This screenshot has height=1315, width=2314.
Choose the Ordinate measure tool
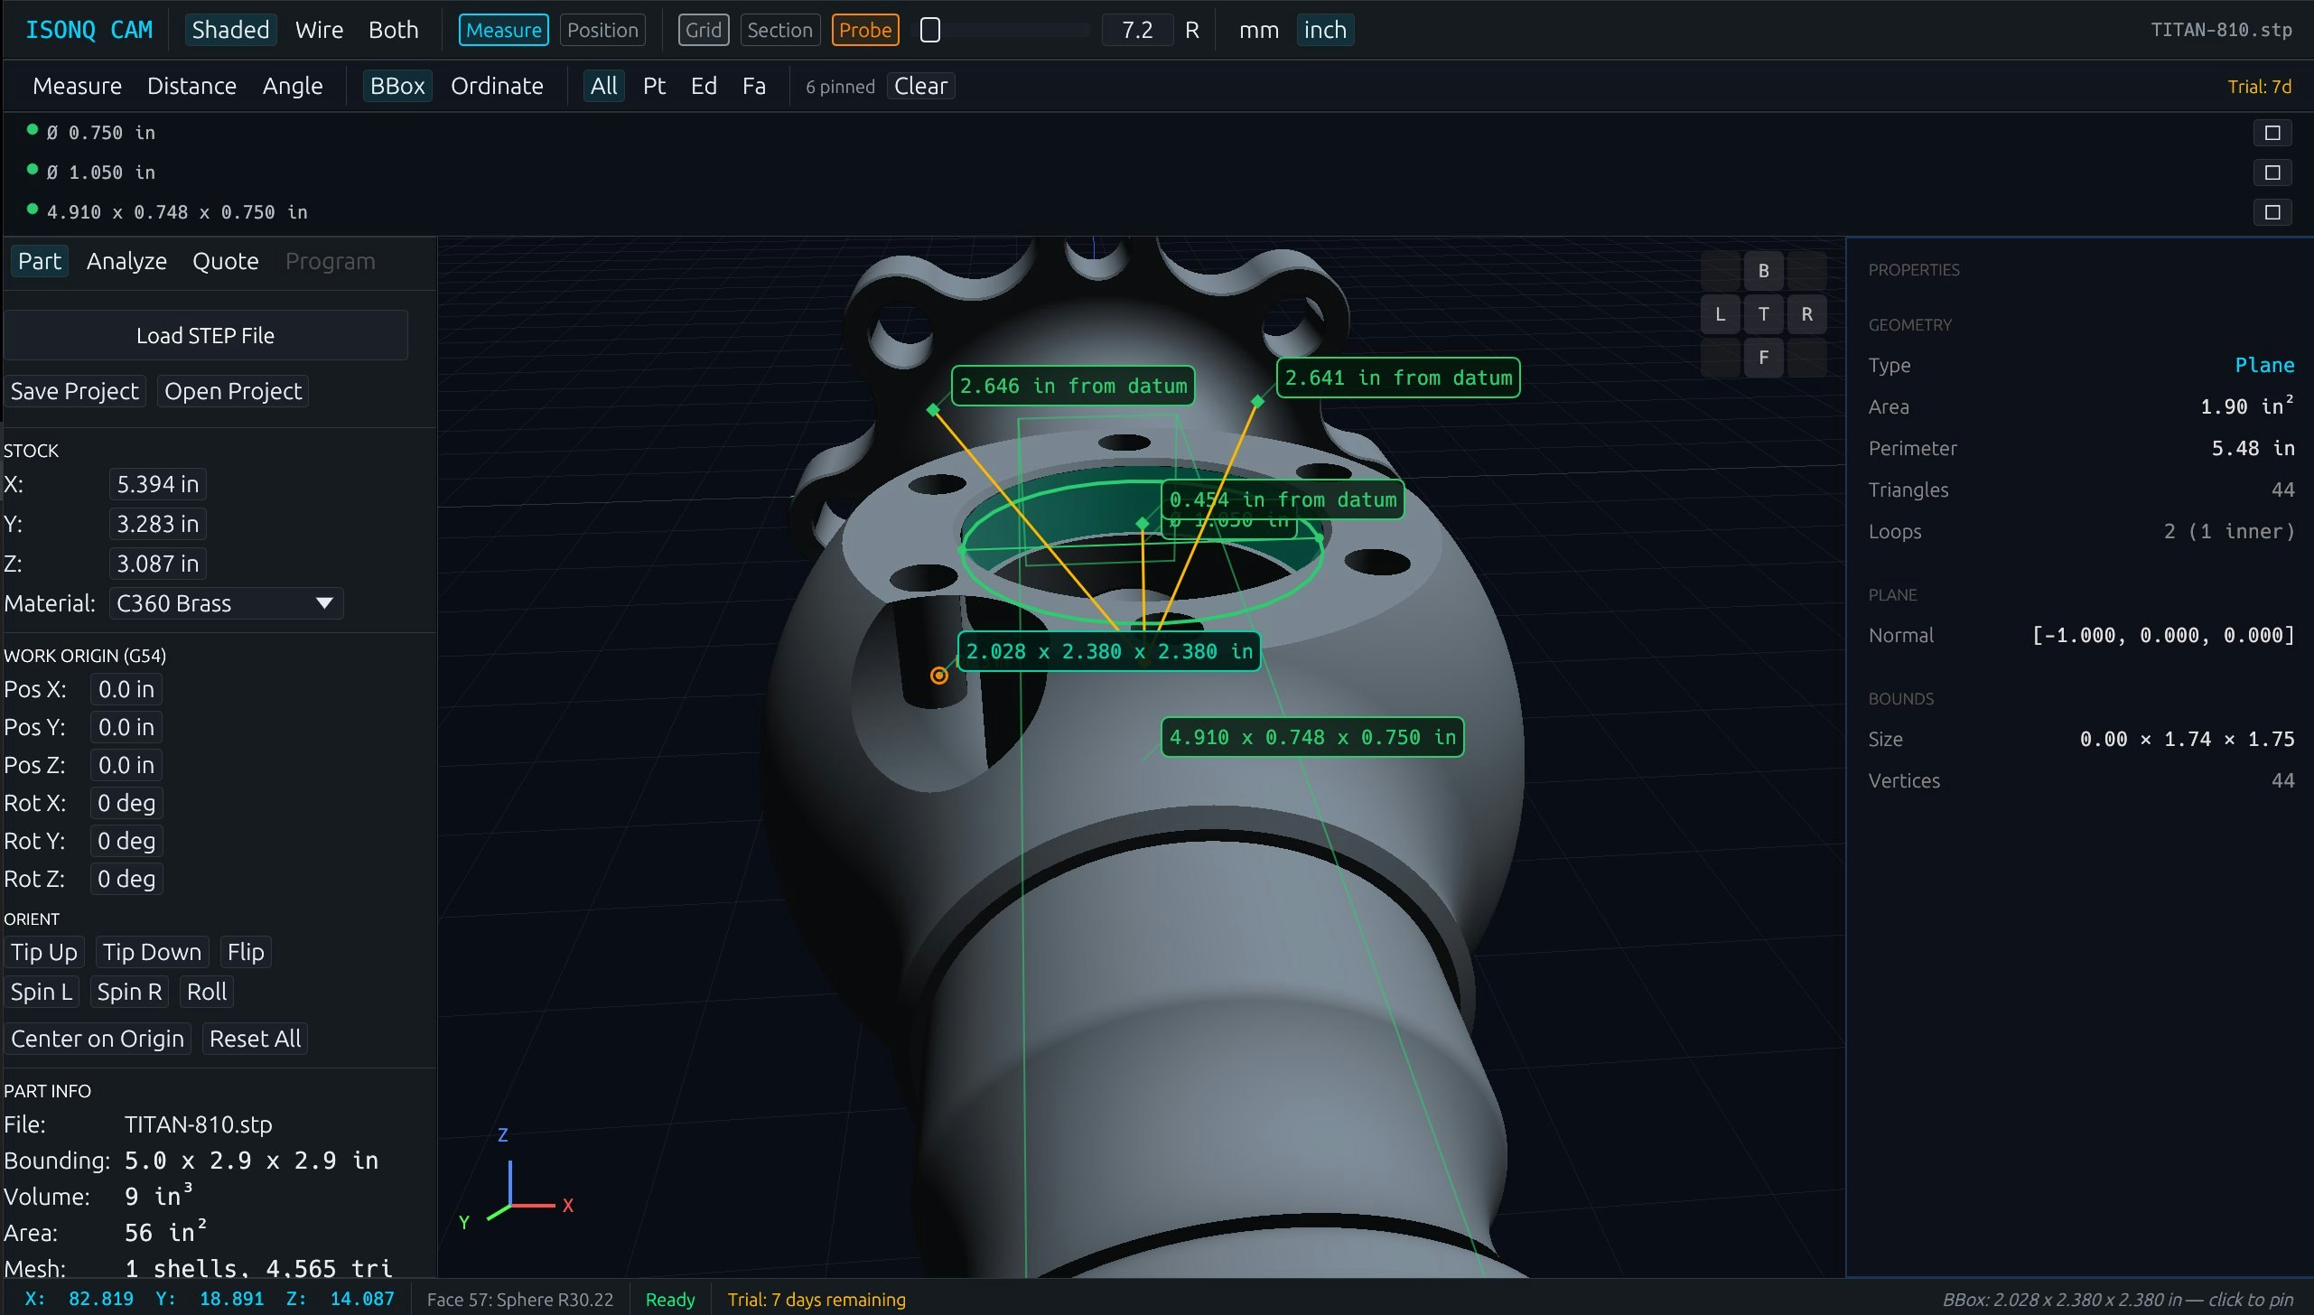[497, 86]
